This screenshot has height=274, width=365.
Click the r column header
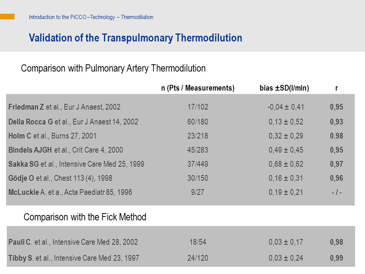[336, 88]
